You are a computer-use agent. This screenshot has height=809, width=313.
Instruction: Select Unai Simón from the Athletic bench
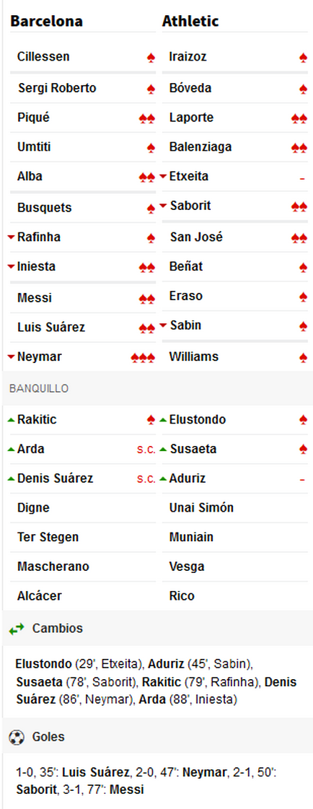(x=201, y=507)
